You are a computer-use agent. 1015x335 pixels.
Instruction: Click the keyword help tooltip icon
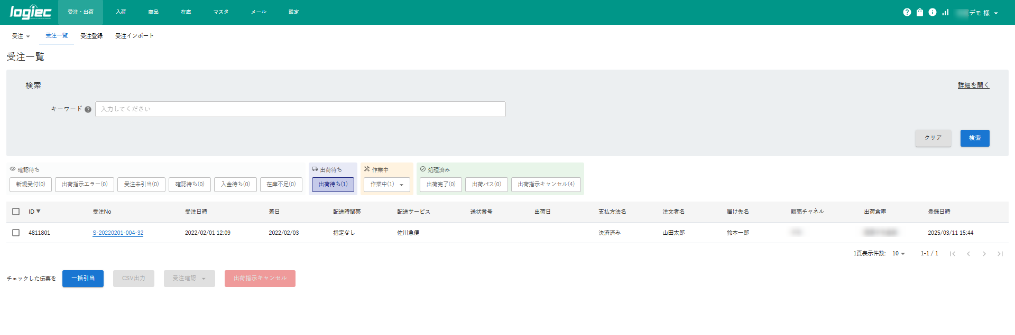coord(88,110)
